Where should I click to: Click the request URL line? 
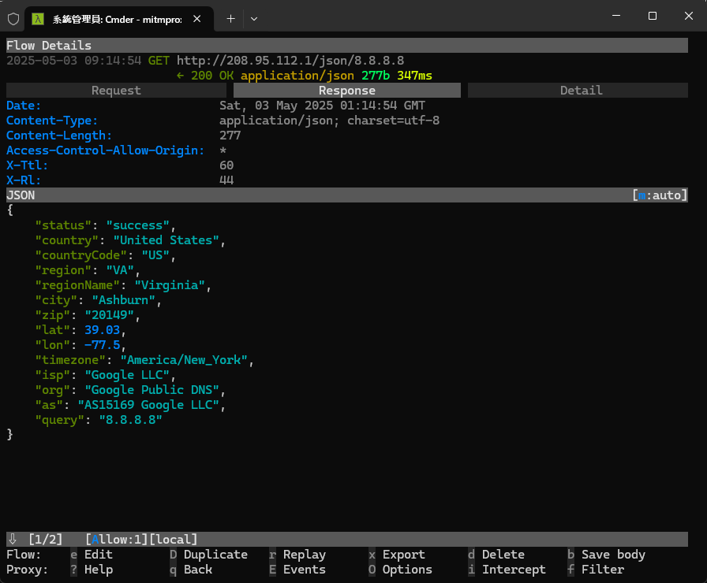290,61
